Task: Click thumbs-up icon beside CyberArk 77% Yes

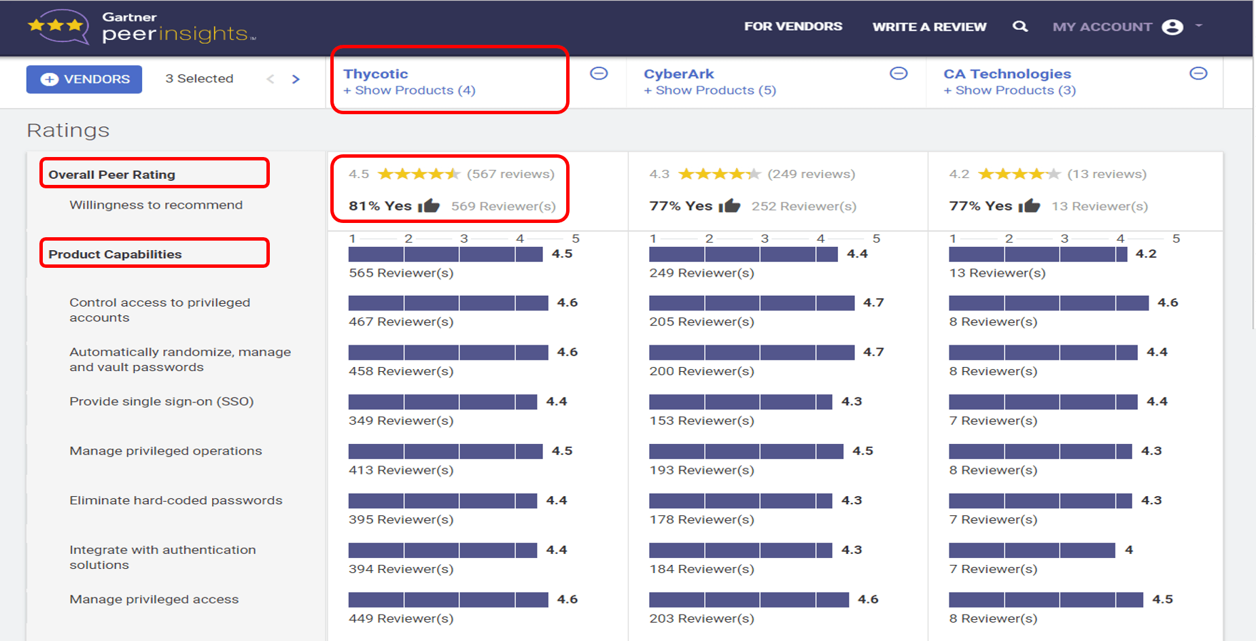Action: (x=729, y=205)
